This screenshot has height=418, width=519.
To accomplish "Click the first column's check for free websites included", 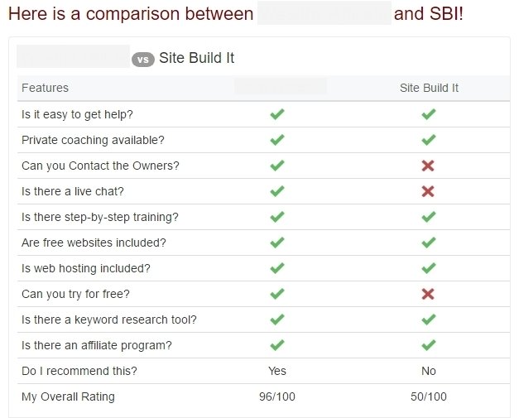I will pos(277,243).
